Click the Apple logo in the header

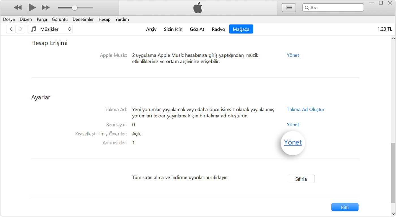click(198, 8)
